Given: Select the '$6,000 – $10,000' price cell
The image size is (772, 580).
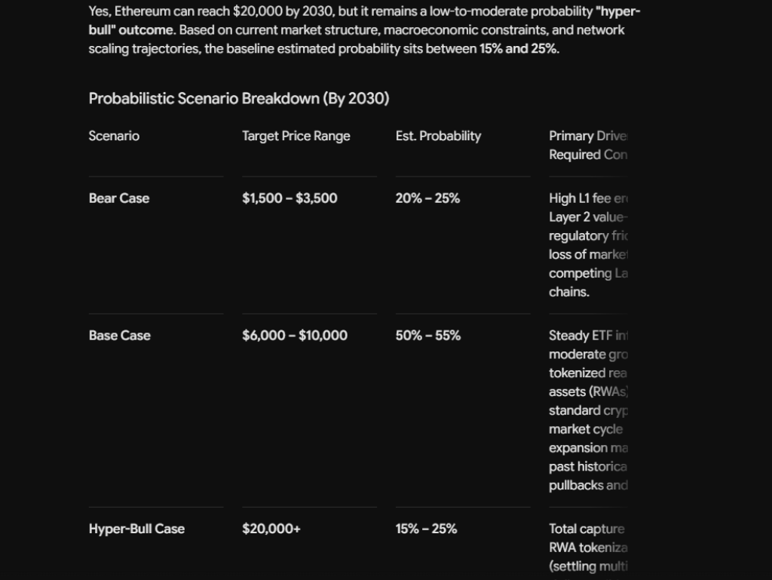Looking at the screenshot, I should 295,336.
